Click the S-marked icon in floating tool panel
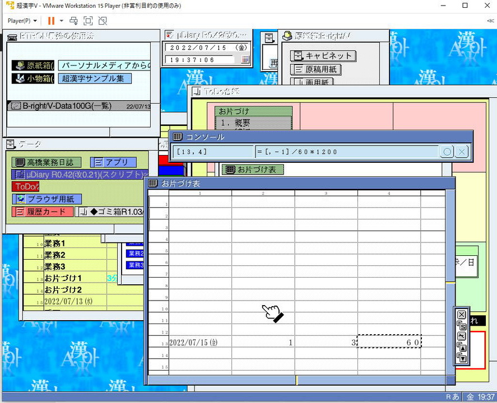This screenshot has height=403, width=497. pyautogui.click(x=462, y=325)
